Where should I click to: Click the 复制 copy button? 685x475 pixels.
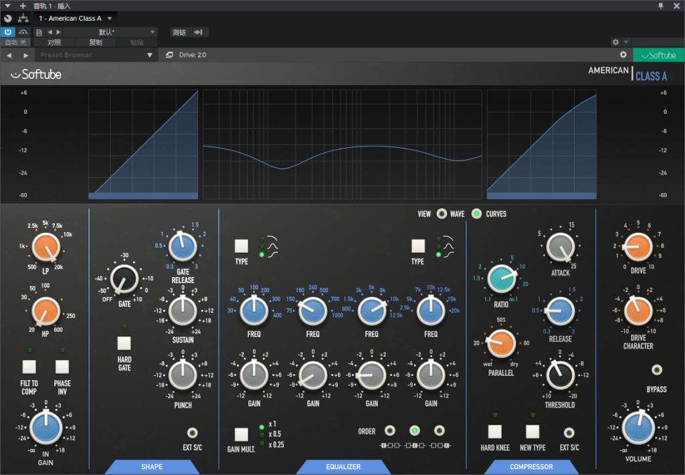(96, 42)
